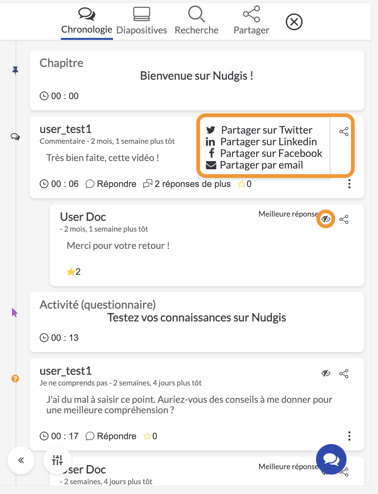Click share icon on User Doc's "Merci" reply
Viewport: 378px width, 494px height.
(x=344, y=220)
